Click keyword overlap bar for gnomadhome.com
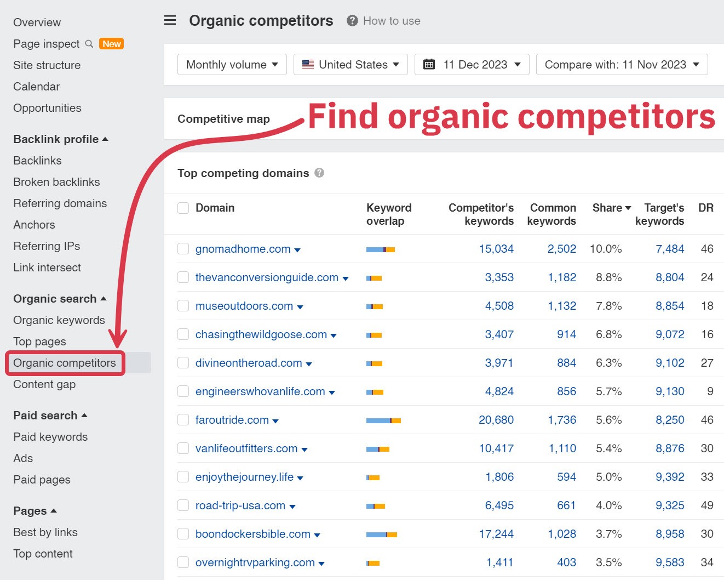The width and height of the screenshot is (724, 580). pos(381,249)
